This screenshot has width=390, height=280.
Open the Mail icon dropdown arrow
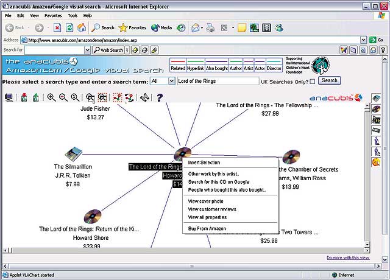click(202, 28)
